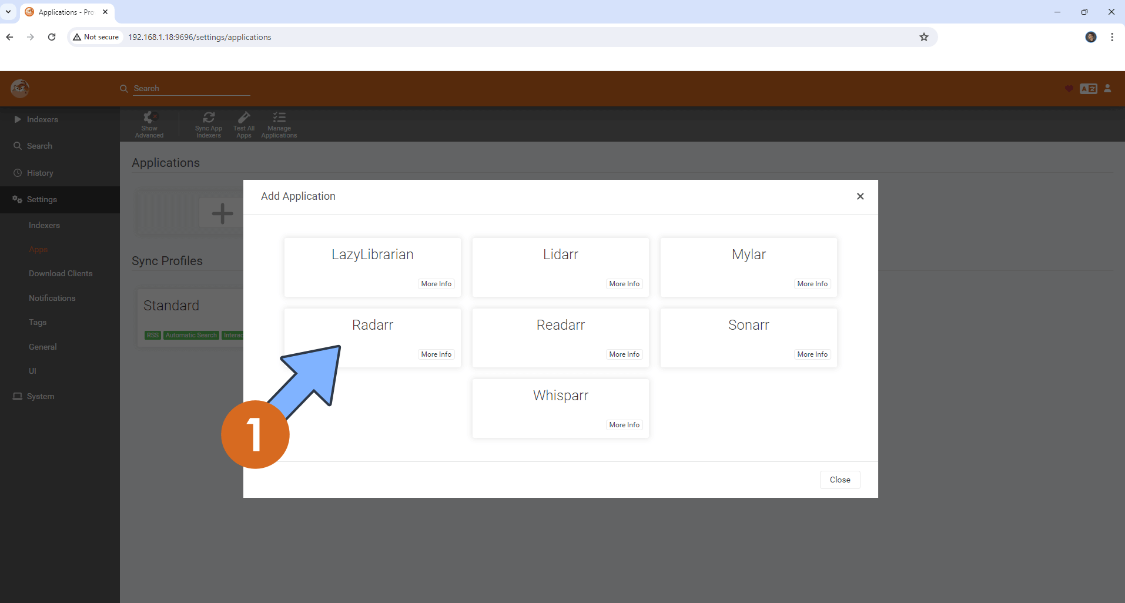
Task: Click the Sync App Indexers icon
Action: click(x=209, y=125)
